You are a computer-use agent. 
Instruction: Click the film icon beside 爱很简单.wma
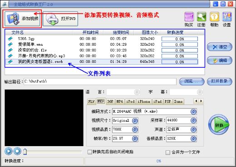tap(10, 44)
